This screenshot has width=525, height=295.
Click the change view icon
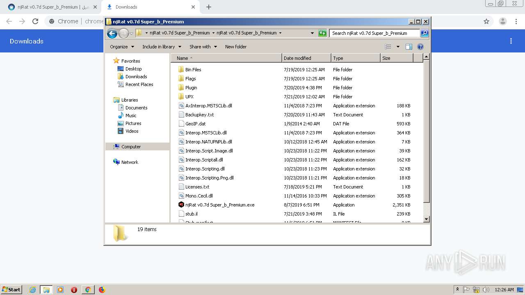pos(388,47)
